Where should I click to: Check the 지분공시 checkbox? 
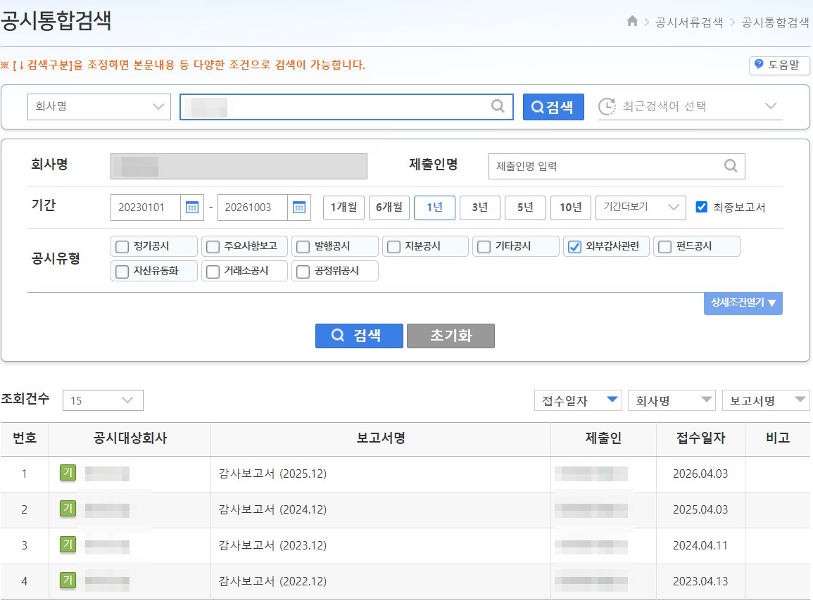[393, 247]
